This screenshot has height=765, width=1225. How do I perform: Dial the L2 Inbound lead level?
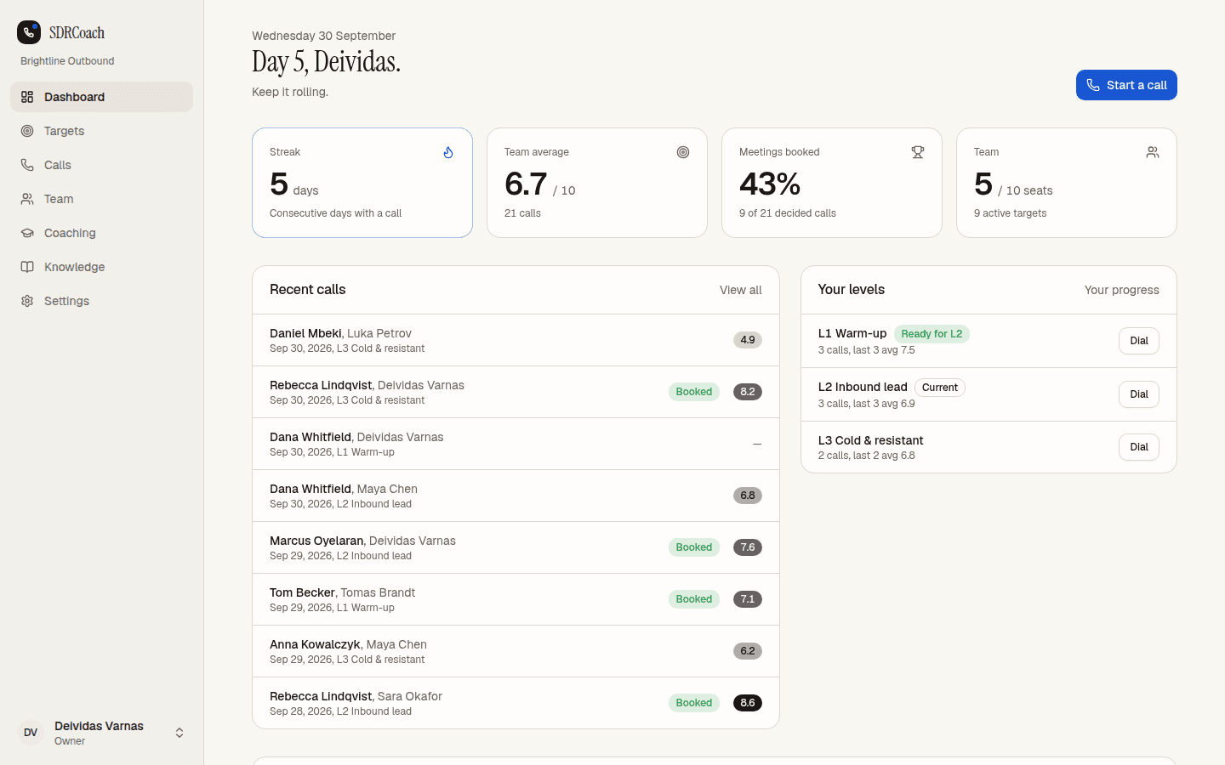pyautogui.click(x=1139, y=394)
